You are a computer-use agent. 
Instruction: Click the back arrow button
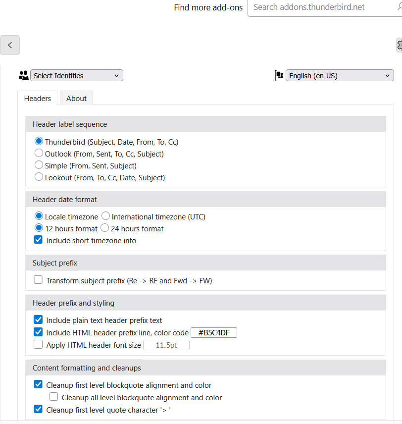click(10, 45)
